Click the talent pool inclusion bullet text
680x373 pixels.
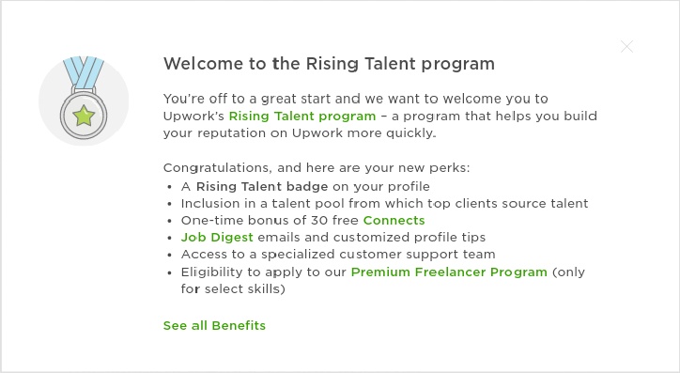click(x=384, y=204)
